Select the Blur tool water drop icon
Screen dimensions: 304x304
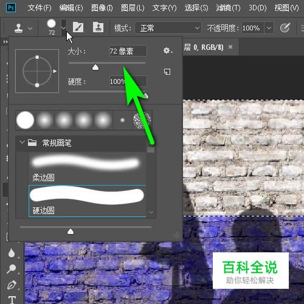click(12, 253)
